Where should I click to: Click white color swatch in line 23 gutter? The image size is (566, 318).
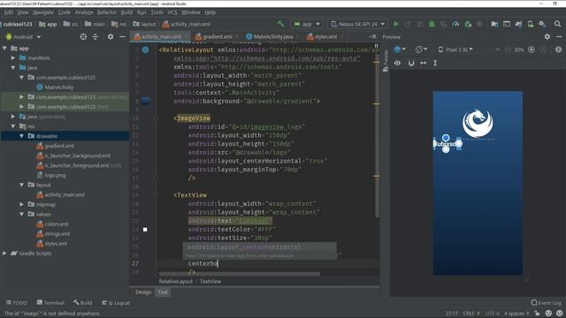click(x=145, y=230)
